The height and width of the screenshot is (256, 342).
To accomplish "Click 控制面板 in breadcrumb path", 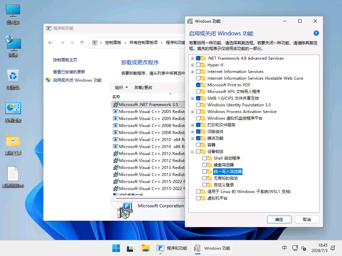I will [113, 43].
